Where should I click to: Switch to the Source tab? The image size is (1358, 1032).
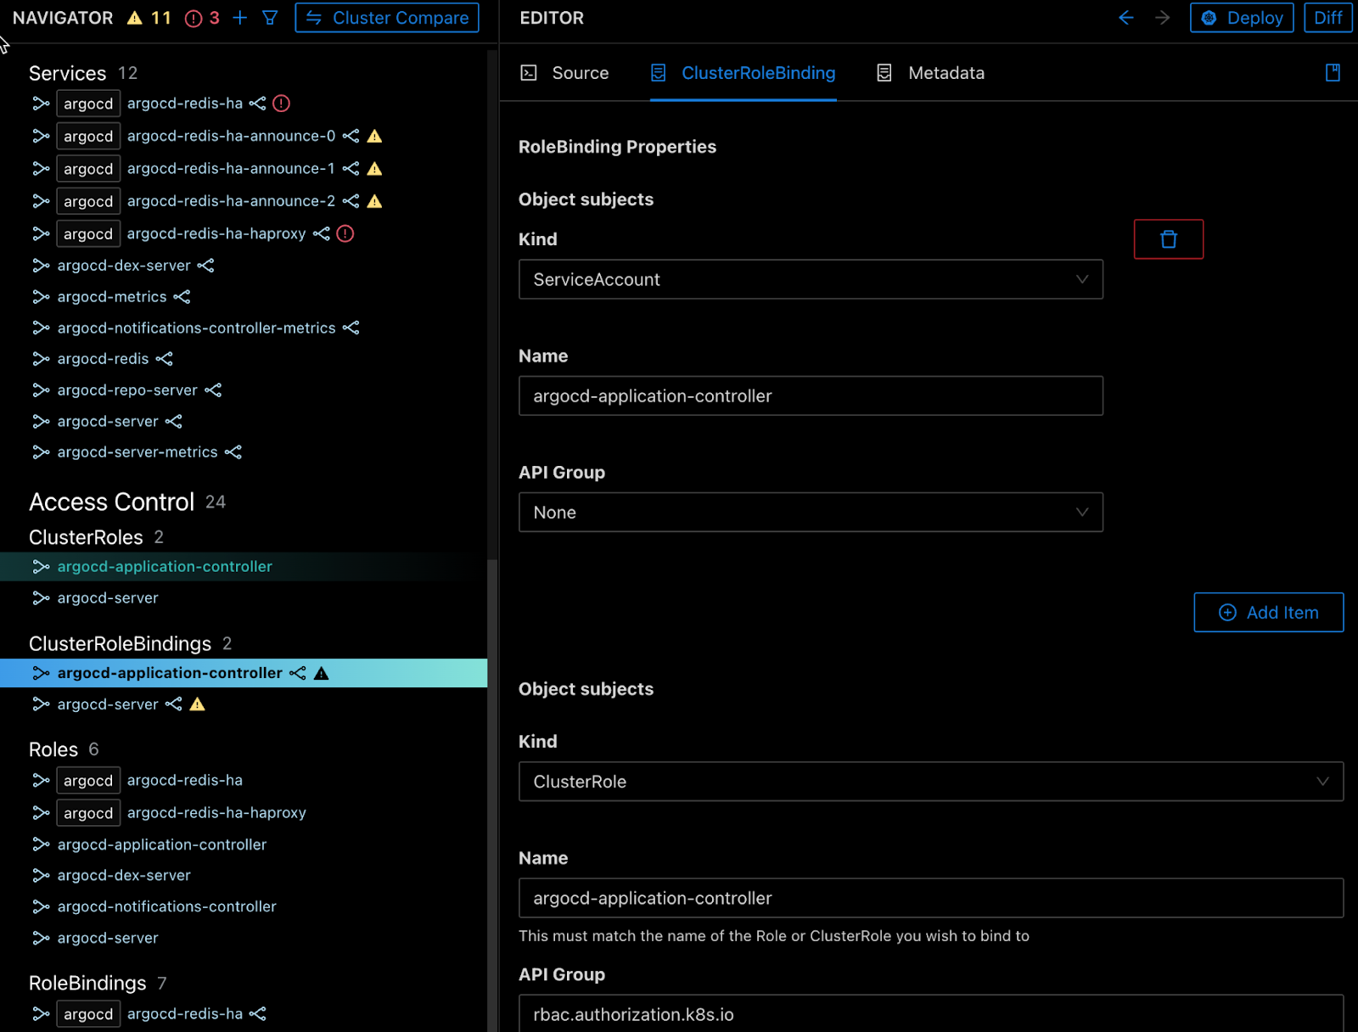click(564, 73)
